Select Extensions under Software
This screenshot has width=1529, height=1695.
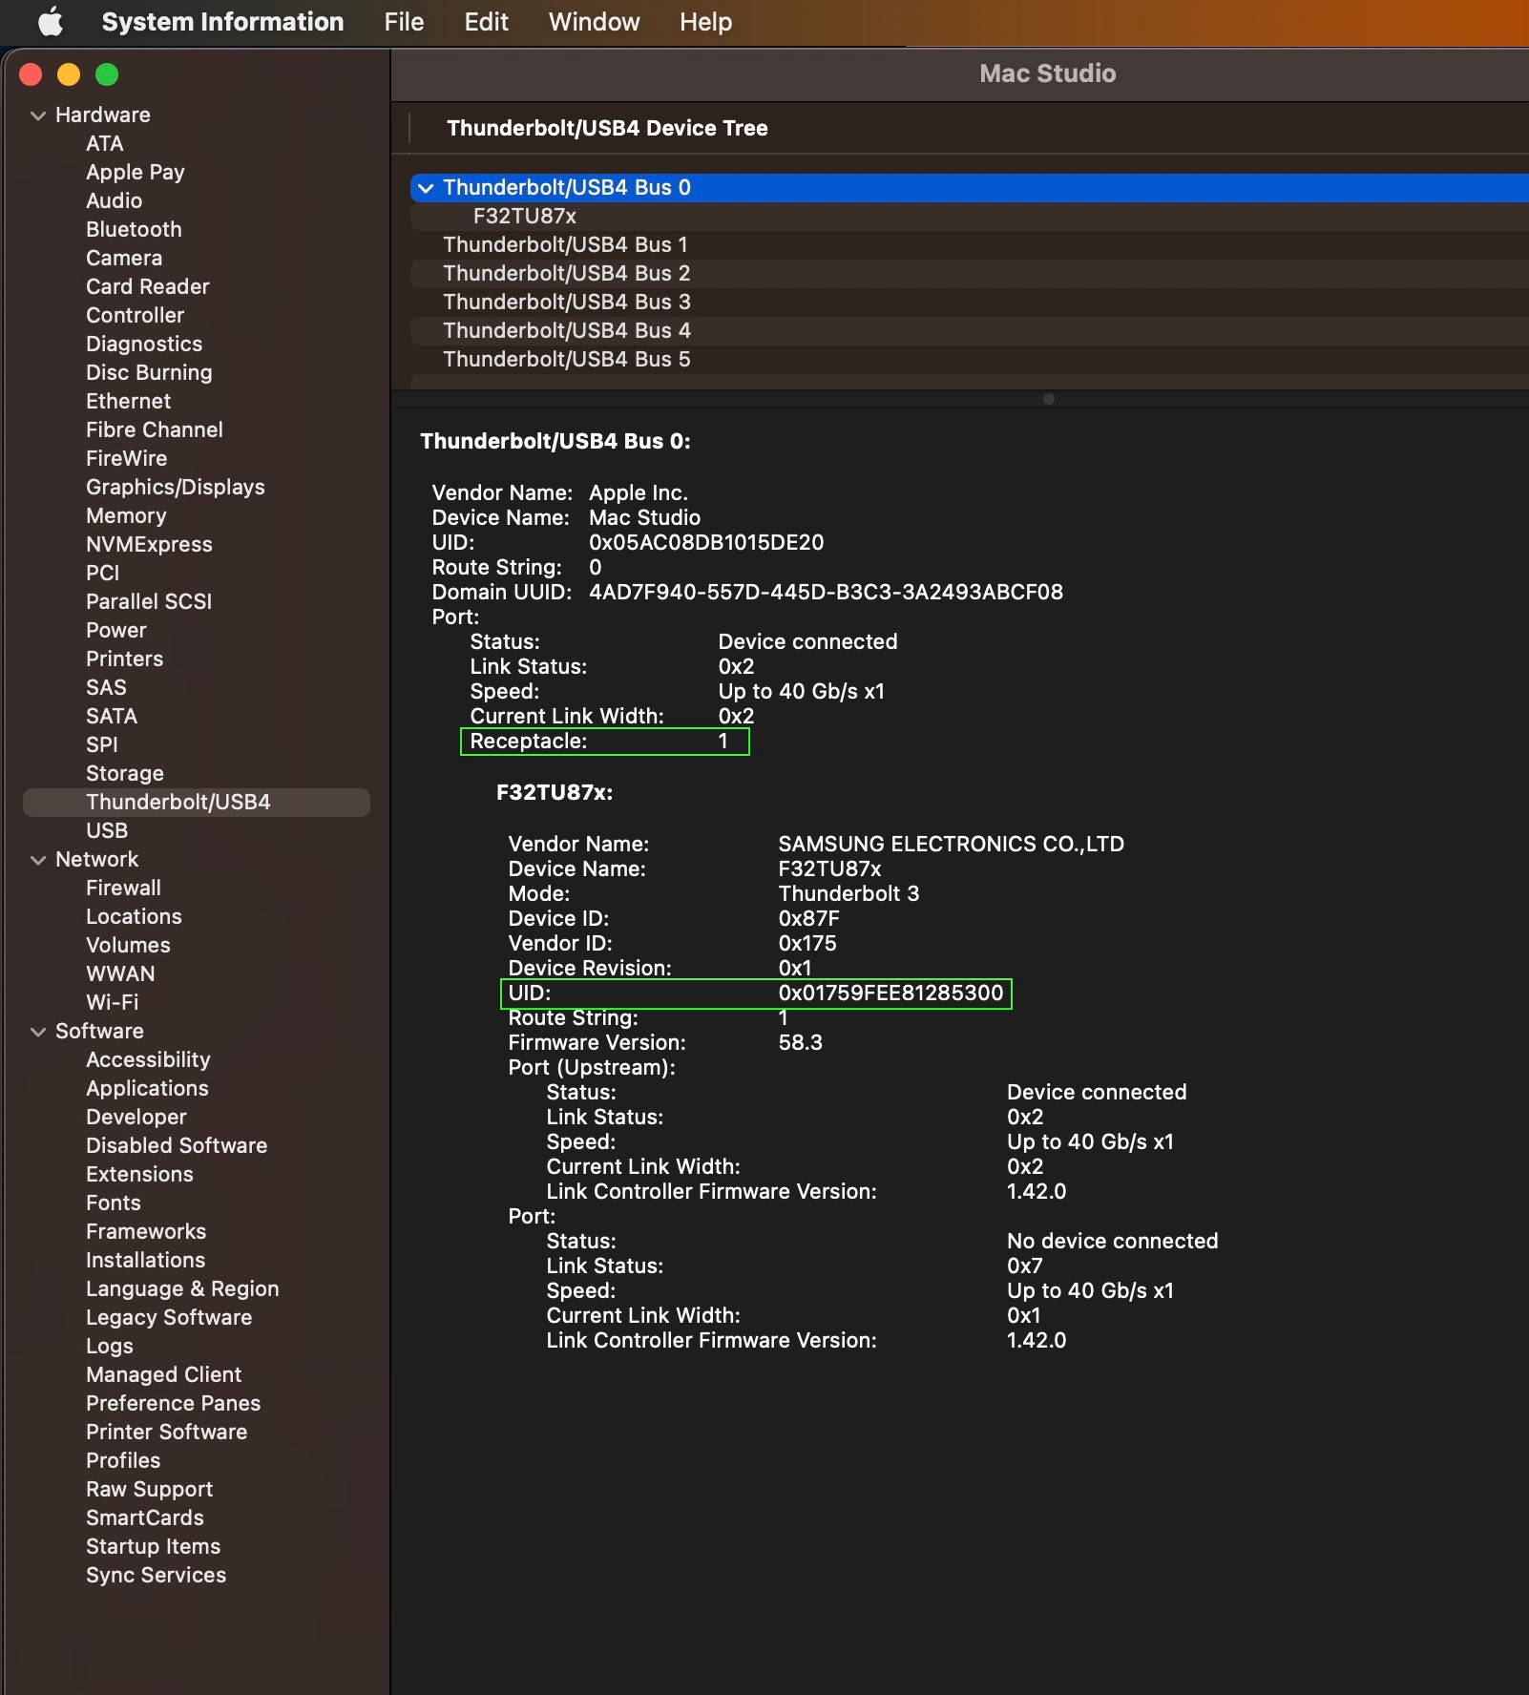pyautogui.click(x=139, y=1174)
